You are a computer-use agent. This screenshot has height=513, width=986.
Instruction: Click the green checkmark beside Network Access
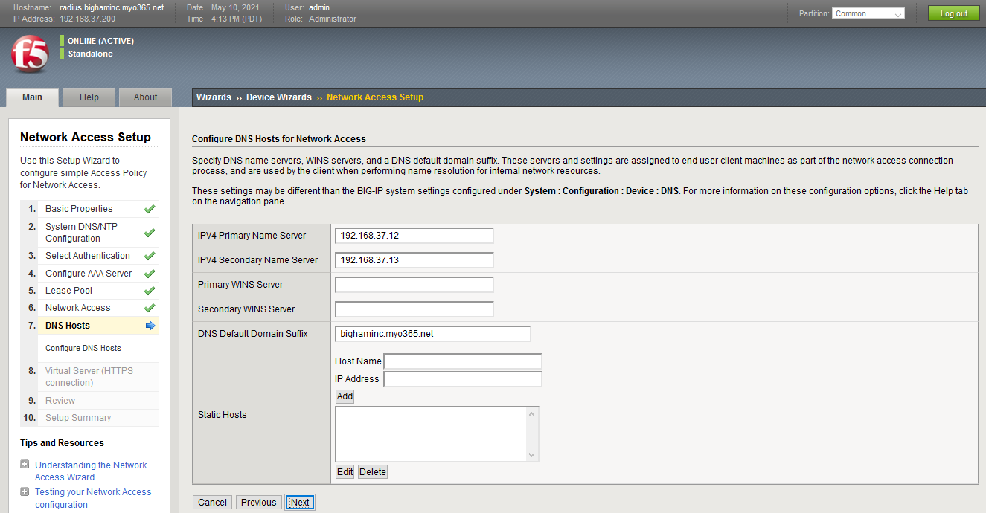pos(150,307)
